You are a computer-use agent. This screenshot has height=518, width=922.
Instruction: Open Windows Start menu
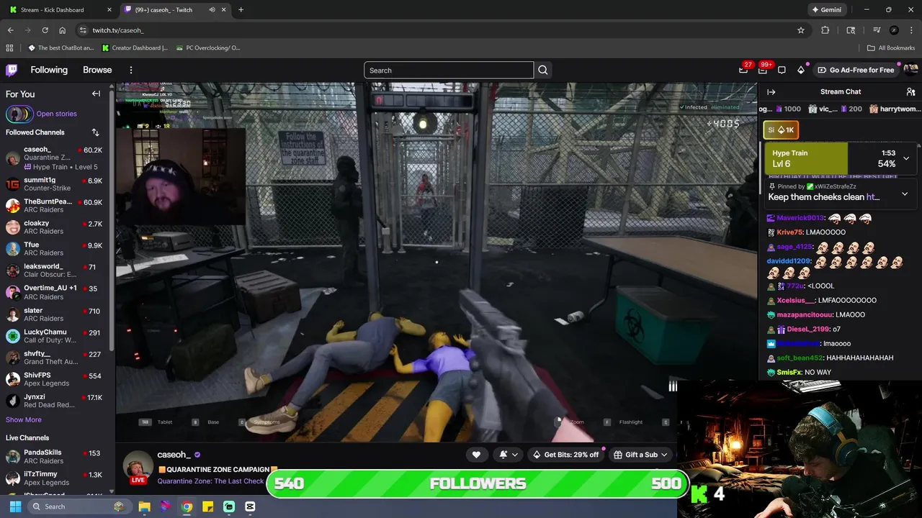(x=15, y=506)
